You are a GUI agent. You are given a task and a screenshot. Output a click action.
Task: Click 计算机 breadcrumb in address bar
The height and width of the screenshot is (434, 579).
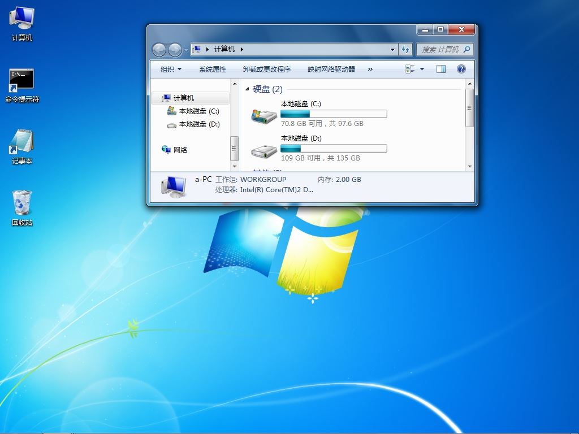point(224,49)
